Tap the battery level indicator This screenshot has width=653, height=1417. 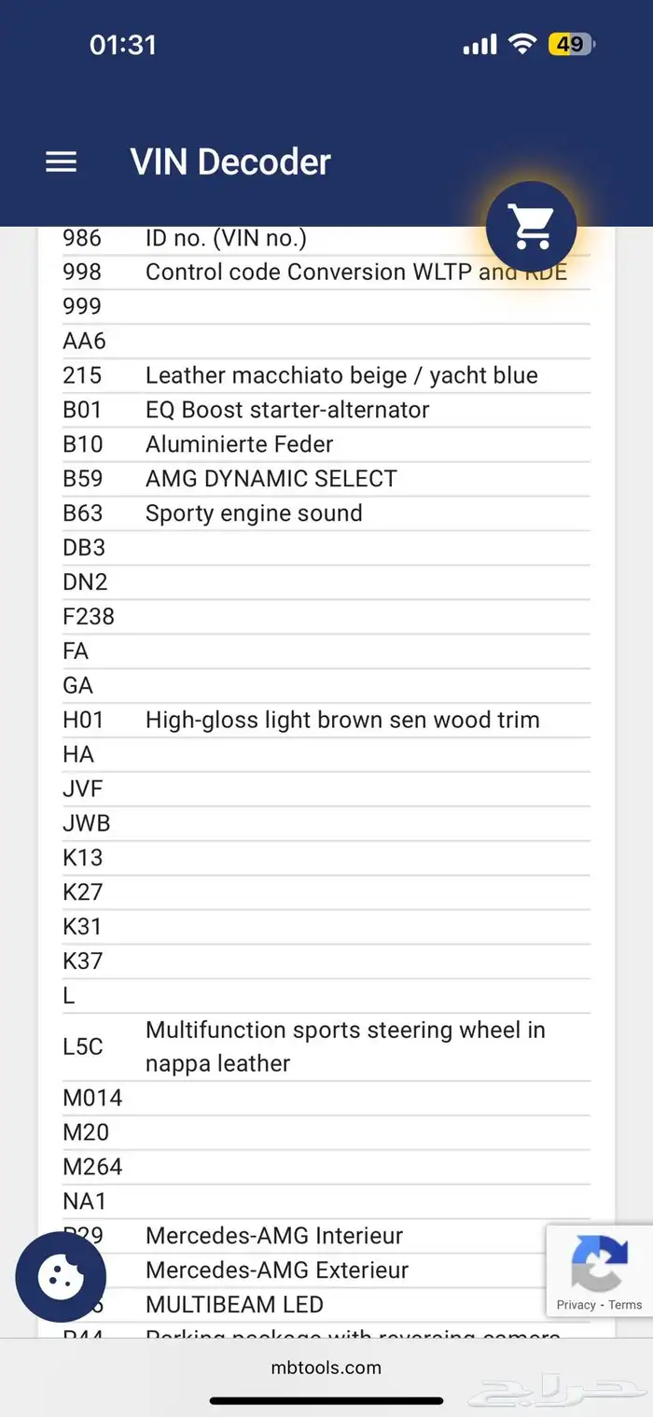coord(571,44)
